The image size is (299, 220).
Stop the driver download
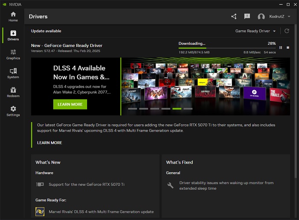[287, 47]
